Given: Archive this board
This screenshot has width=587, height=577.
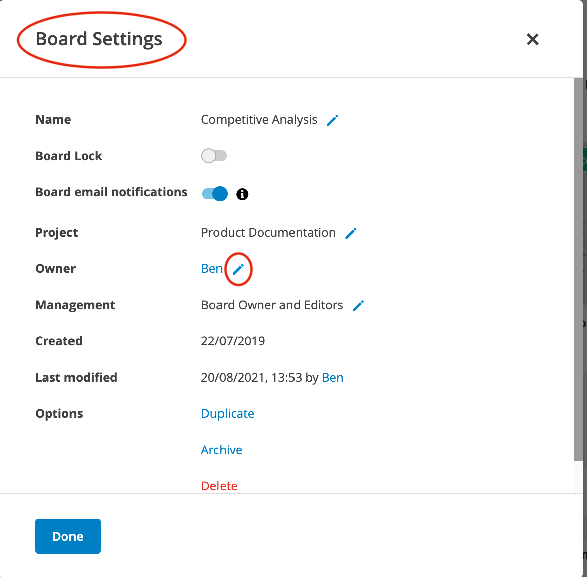Looking at the screenshot, I should [222, 450].
